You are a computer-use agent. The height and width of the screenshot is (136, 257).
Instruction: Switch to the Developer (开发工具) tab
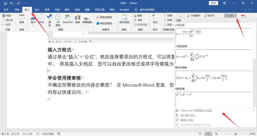pyautogui.click(x=100, y=10)
